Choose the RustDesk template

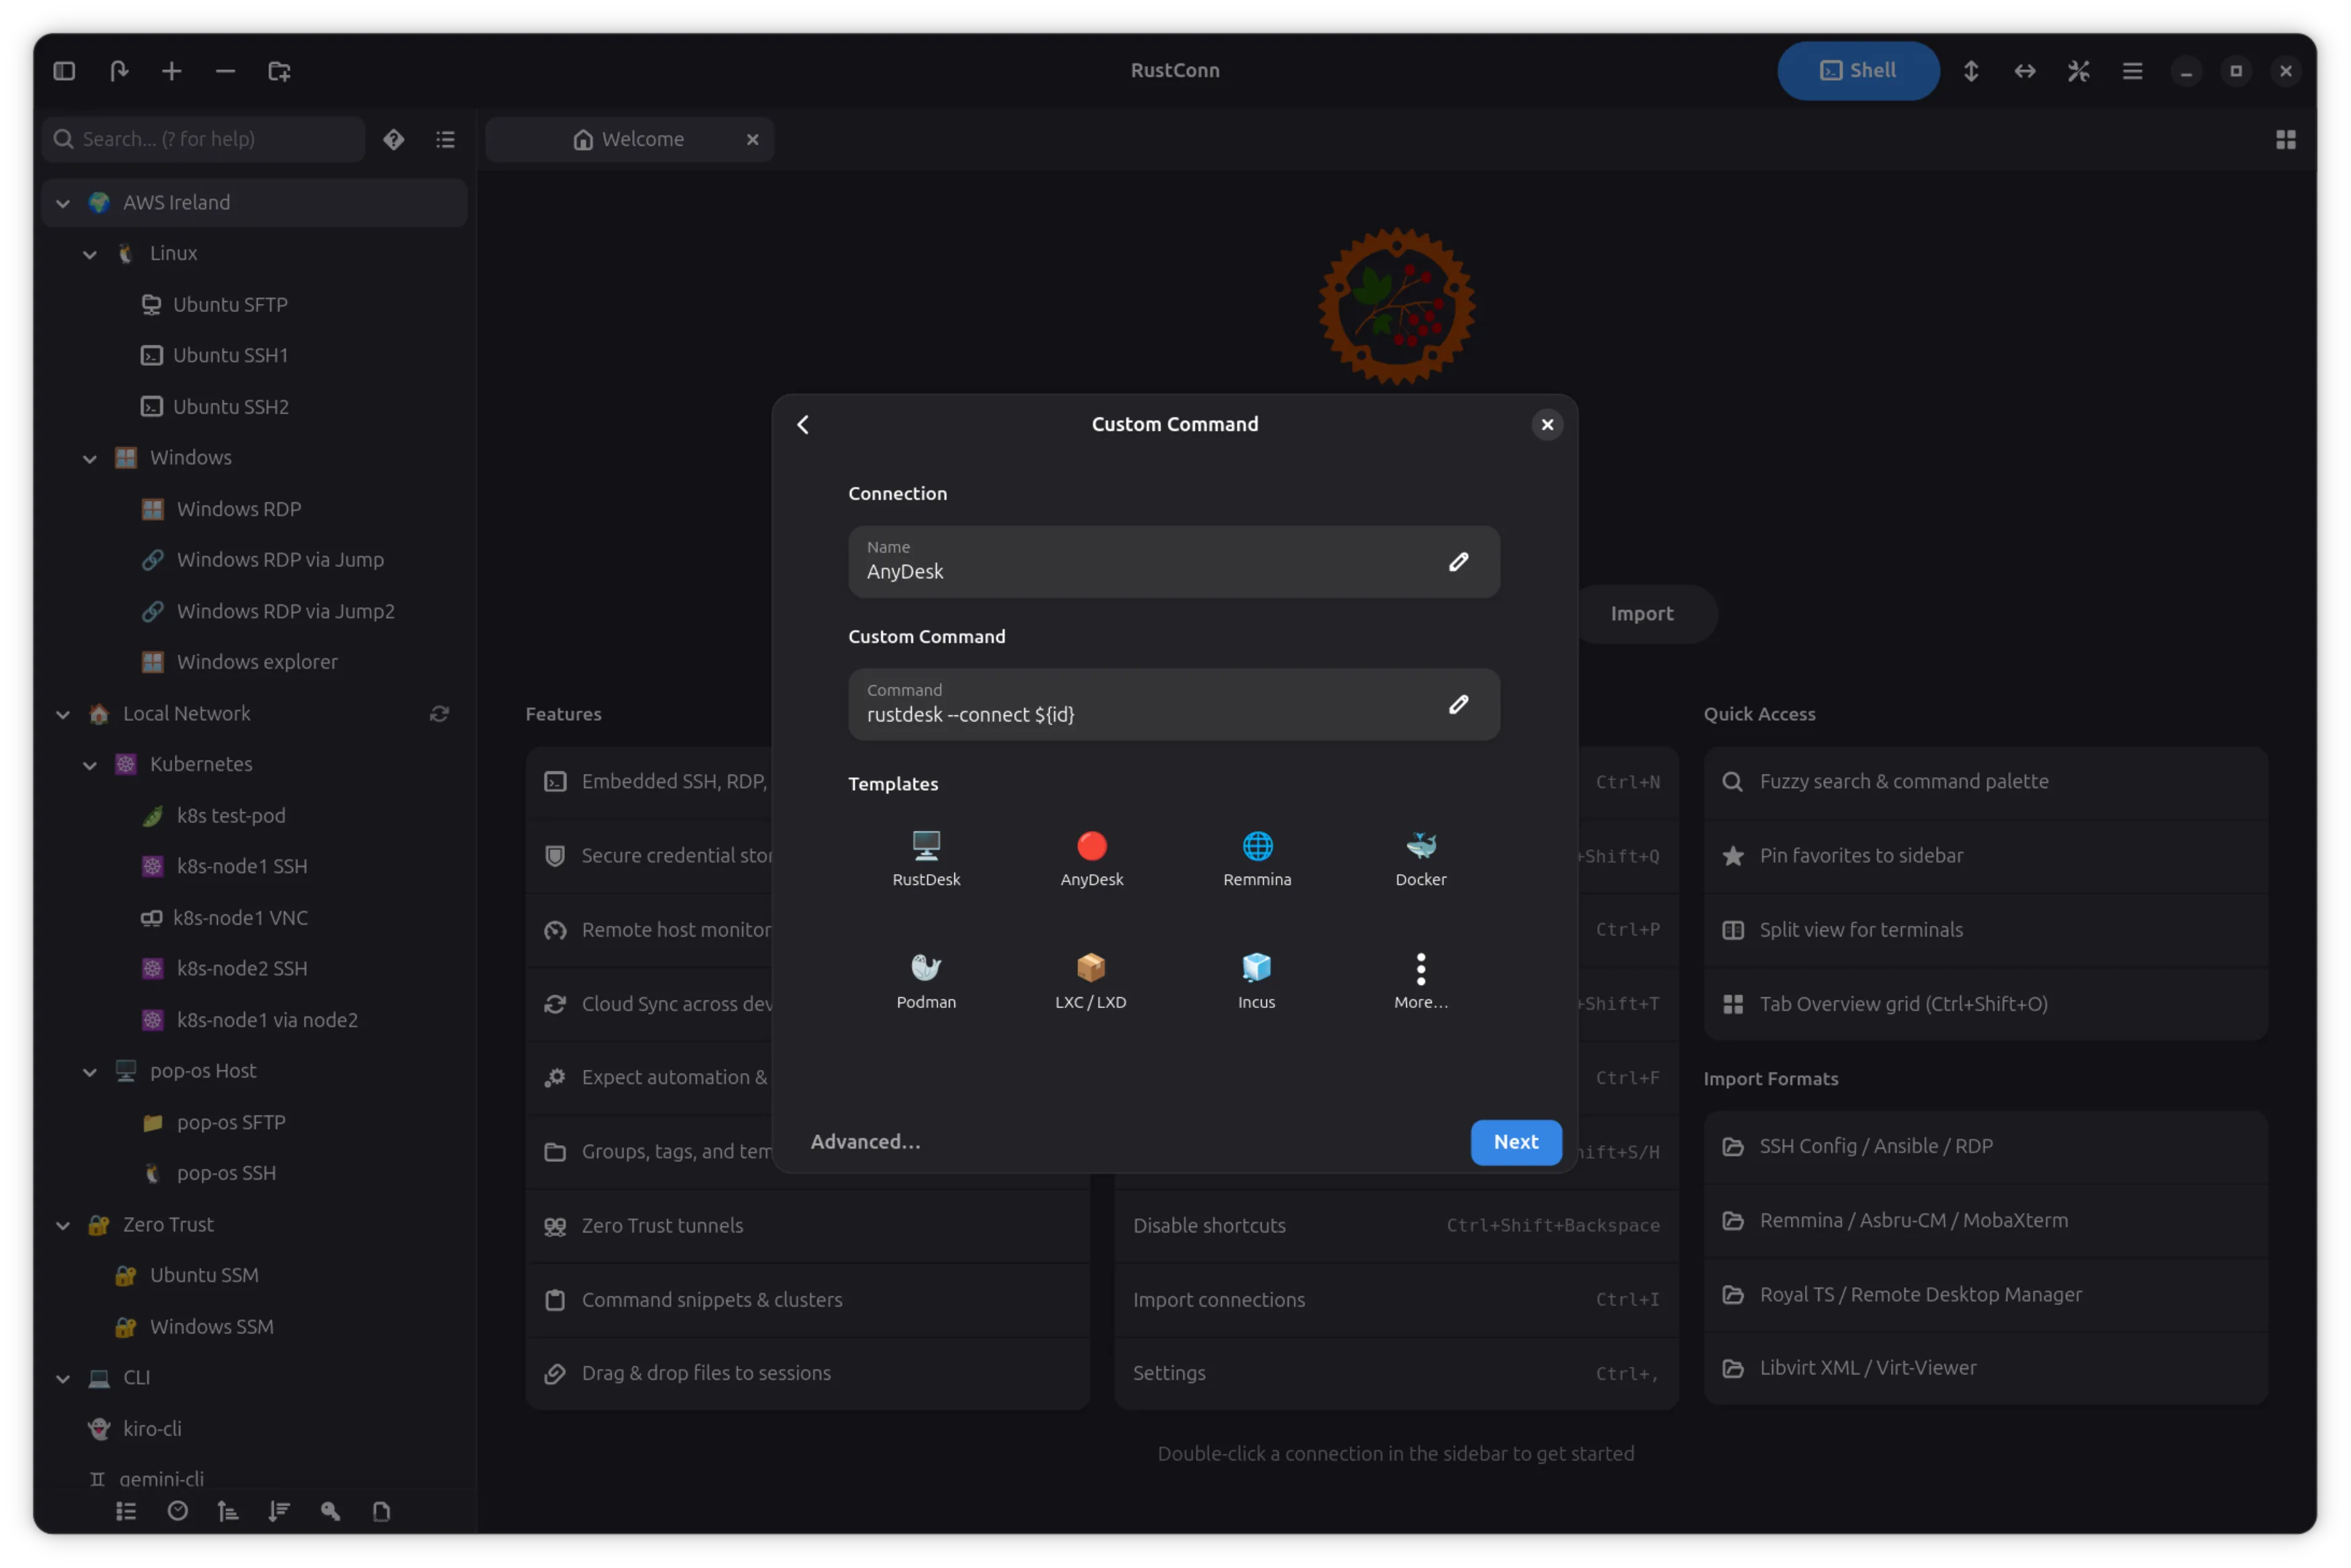pyautogui.click(x=926, y=858)
